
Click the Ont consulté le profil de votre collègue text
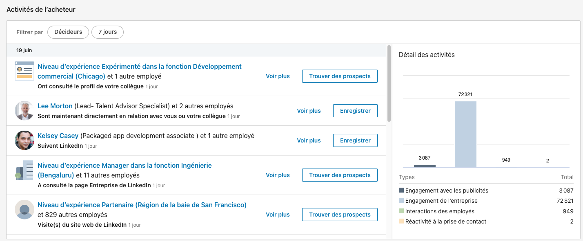(91, 86)
